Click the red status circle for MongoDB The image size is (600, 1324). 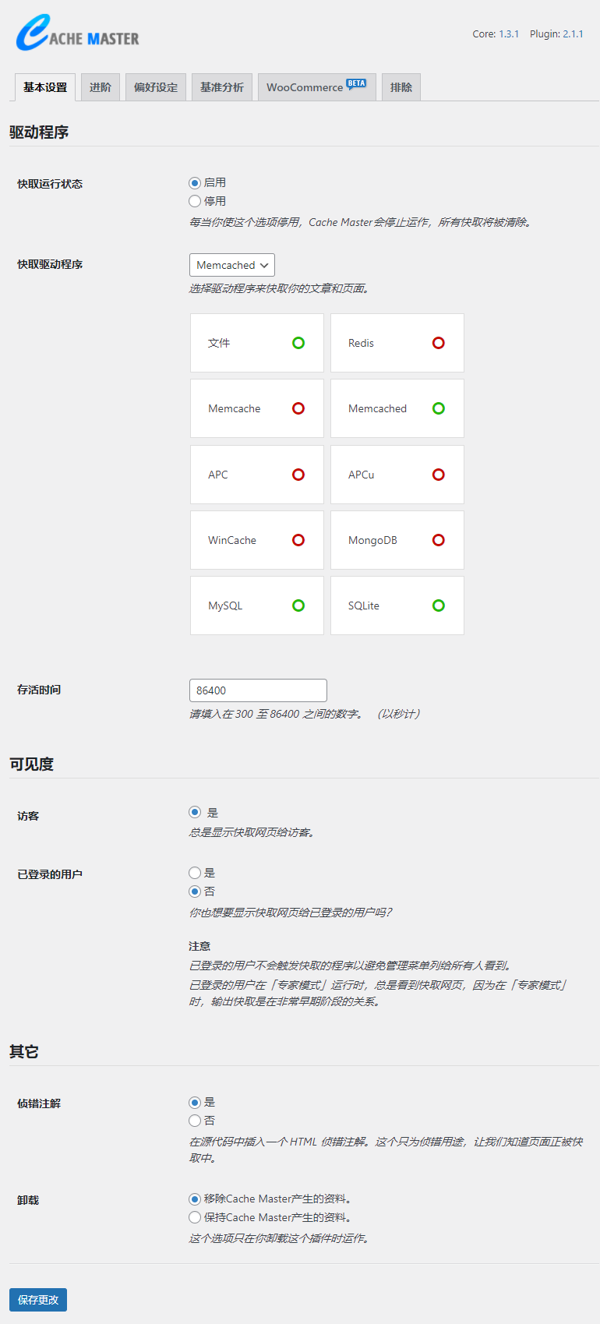439,540
